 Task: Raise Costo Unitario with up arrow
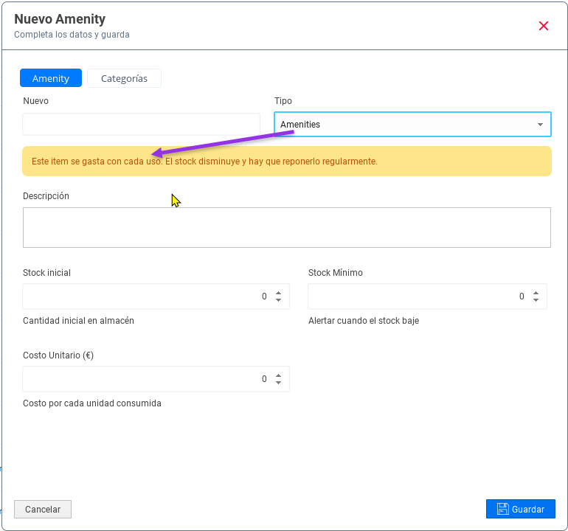(x=278, y=375)
